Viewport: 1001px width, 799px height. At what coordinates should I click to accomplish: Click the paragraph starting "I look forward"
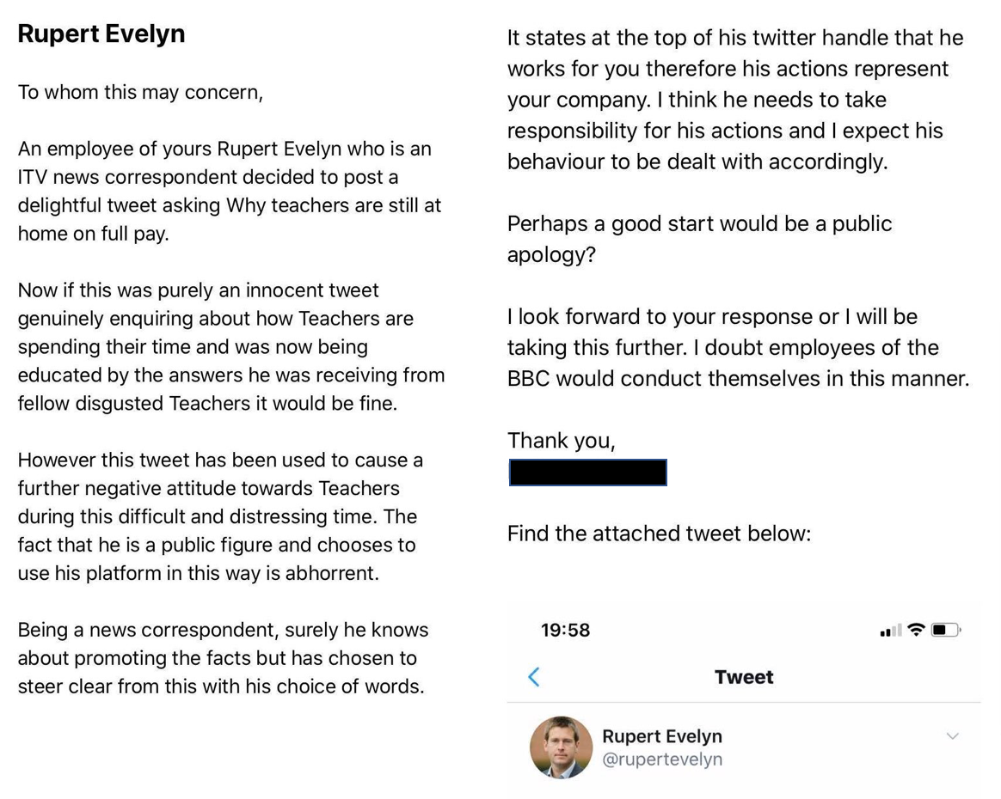pyautogui.click(x=738, y=347)
